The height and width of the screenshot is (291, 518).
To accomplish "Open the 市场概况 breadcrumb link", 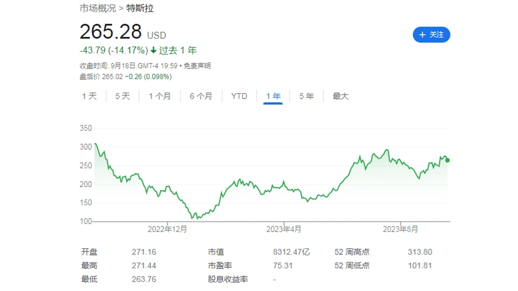I will tap(98, 8).
